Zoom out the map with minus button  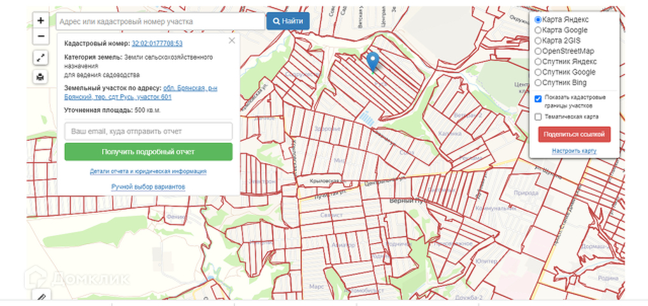pyautogui.click(x=41, y=36)
